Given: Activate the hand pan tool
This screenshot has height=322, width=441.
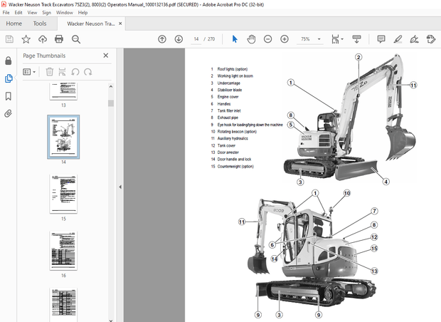Looking at the screenshot, I should pos(251,39).
